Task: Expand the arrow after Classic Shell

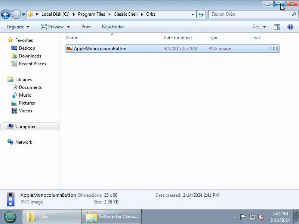Action: (x=142, y=14)
